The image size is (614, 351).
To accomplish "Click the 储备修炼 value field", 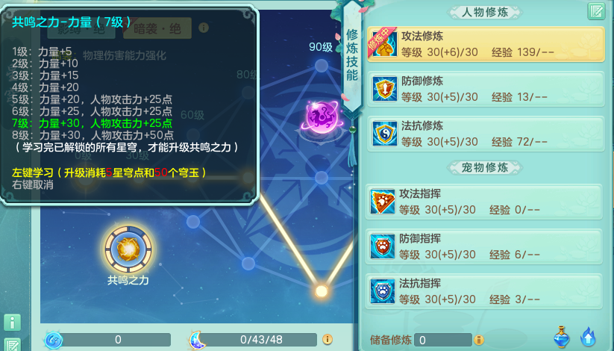I will coord(443,340).
